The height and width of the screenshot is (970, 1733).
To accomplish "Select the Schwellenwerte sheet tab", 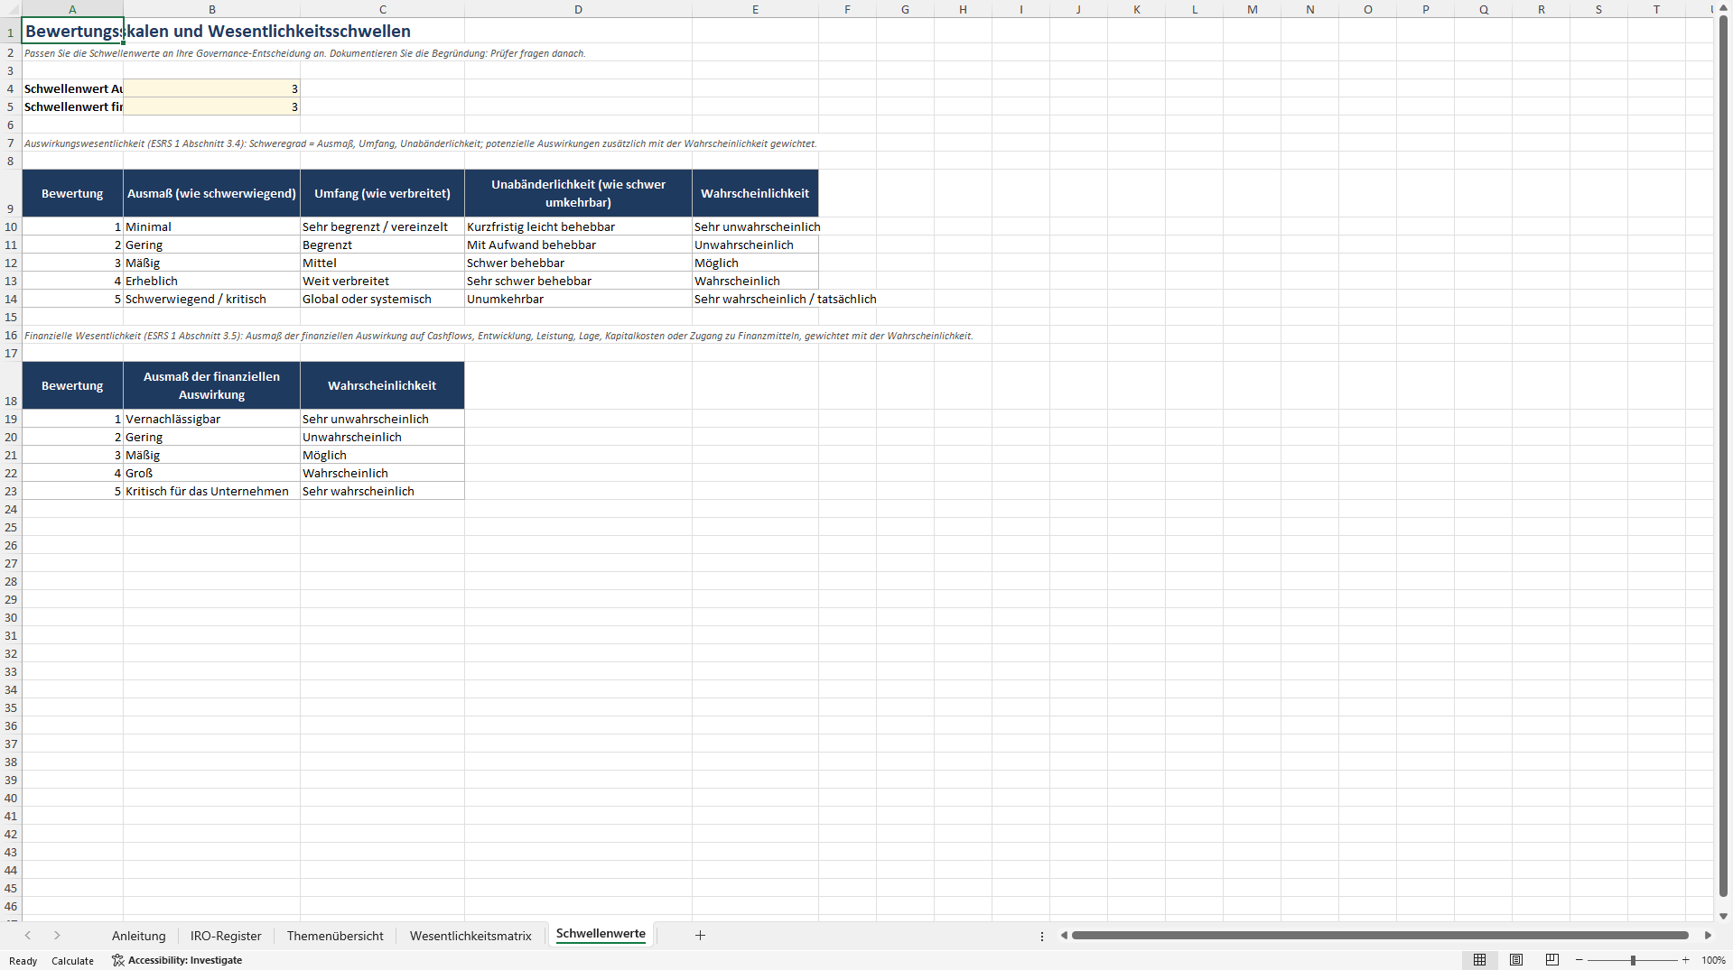I will [601, 935].
